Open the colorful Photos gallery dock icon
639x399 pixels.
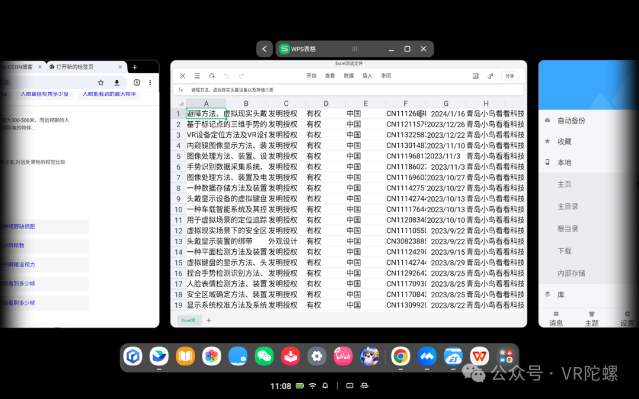click(211, 356)
